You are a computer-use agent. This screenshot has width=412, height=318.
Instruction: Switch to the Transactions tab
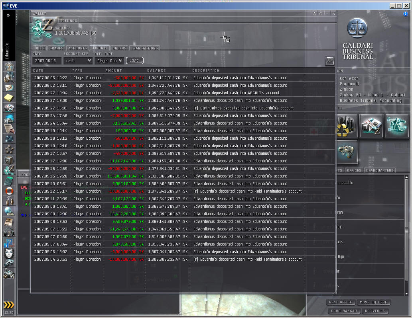click(x=144, y=48)
